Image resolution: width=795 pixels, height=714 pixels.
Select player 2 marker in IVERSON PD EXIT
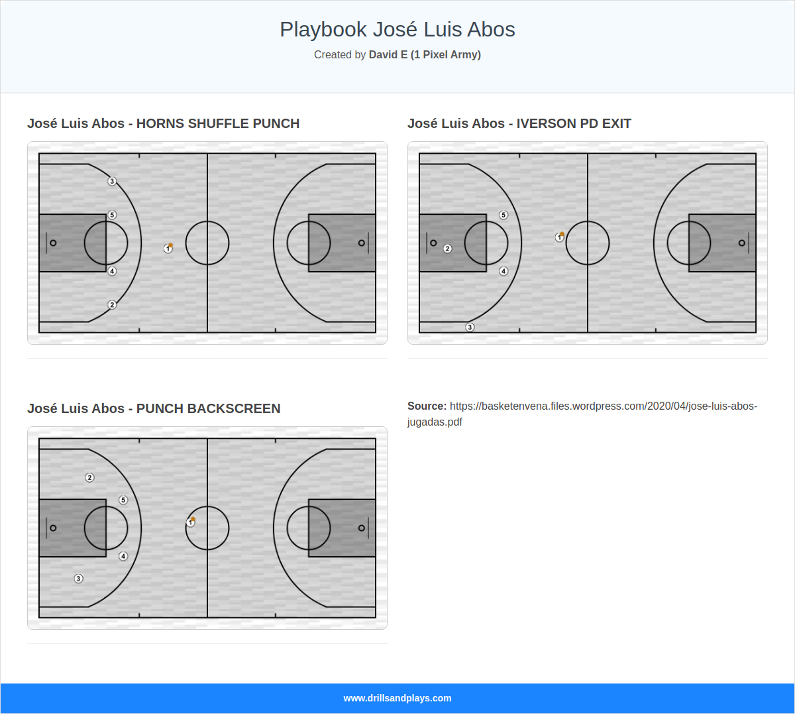point(448,248)
